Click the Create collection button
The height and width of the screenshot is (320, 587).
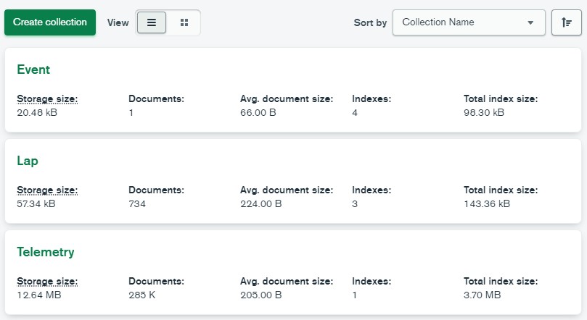[50, 22]
